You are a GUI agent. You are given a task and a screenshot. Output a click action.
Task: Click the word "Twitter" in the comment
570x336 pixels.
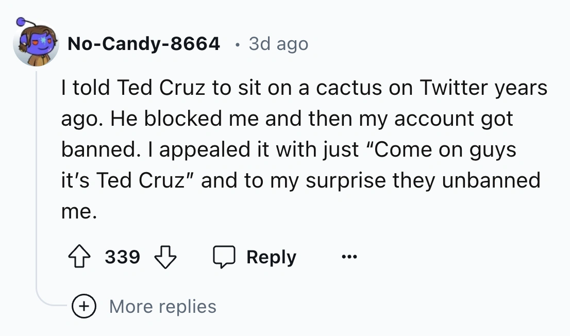pos(455,89)
